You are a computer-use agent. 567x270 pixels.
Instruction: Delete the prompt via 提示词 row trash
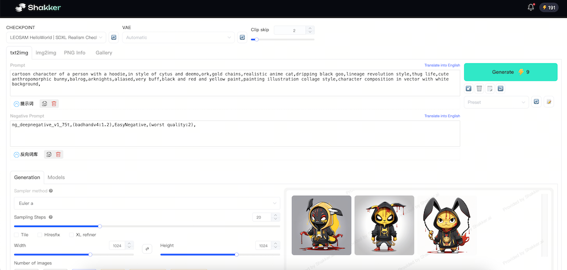(x=54, y=104)
